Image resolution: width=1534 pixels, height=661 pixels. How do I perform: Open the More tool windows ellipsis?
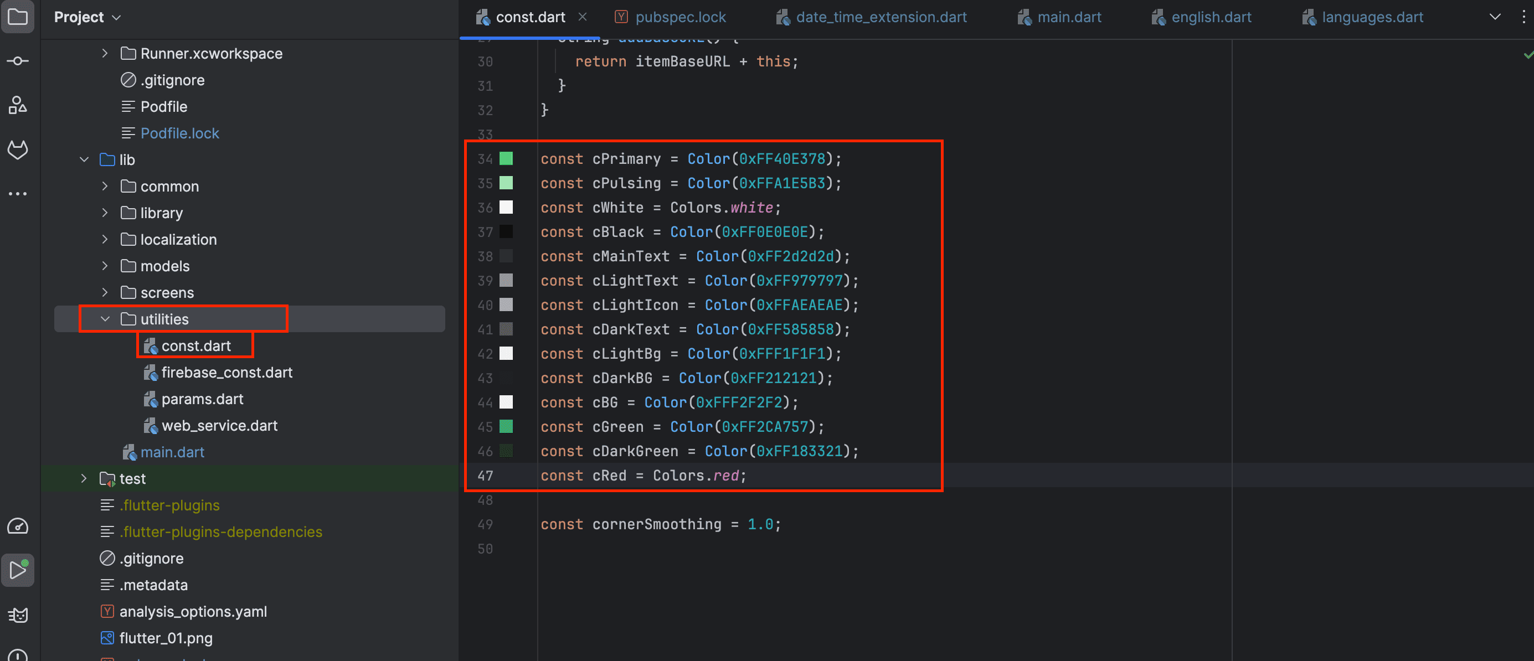tap(17, 194)
